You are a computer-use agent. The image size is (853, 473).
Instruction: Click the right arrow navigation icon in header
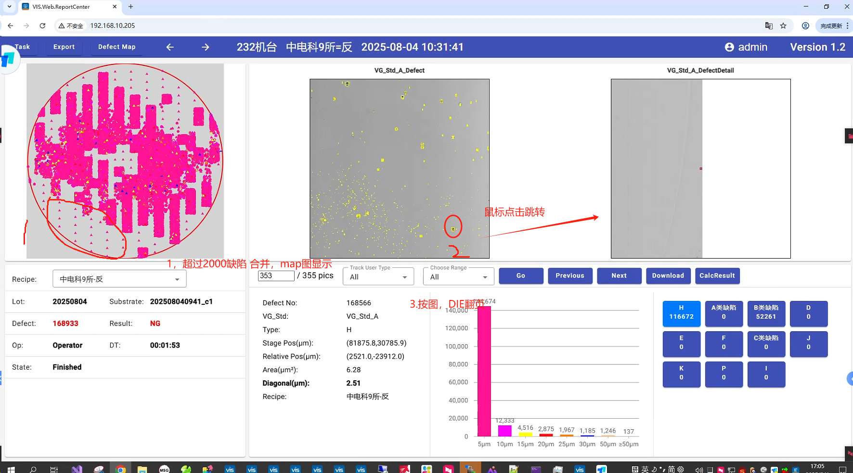pyautogui.click(x=206, y=47)
